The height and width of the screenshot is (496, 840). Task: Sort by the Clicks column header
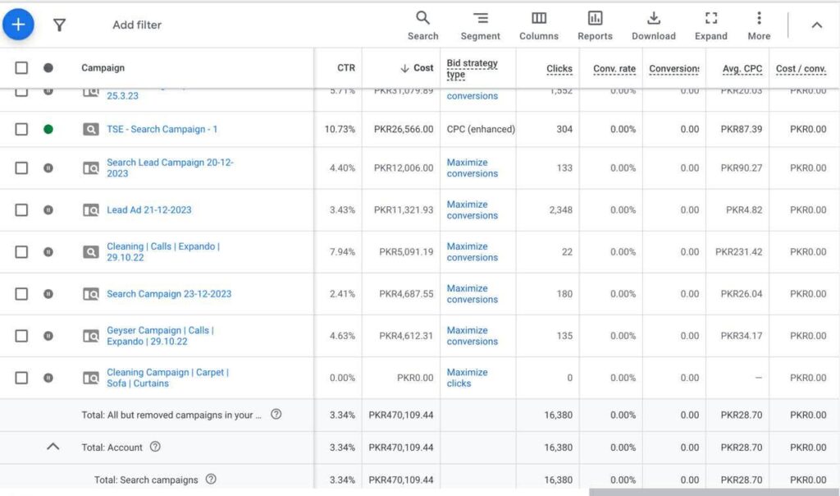click(x=559, y=68)
